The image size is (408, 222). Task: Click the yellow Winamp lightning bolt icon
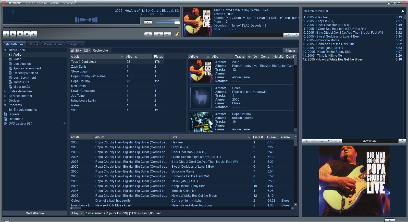click(x=177, y=34)
